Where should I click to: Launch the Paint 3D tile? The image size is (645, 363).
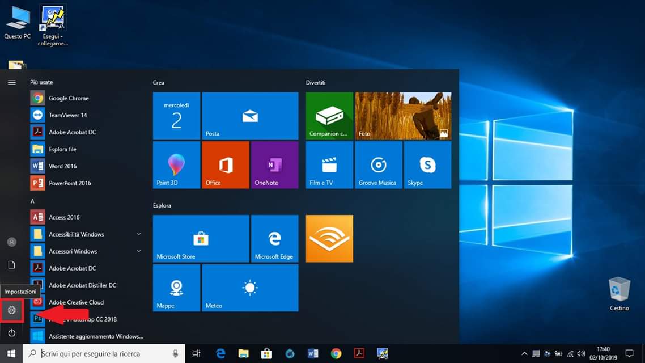176,165
